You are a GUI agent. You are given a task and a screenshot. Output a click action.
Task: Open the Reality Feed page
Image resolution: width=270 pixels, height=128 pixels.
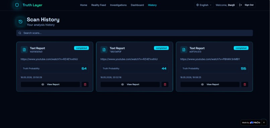98,5
